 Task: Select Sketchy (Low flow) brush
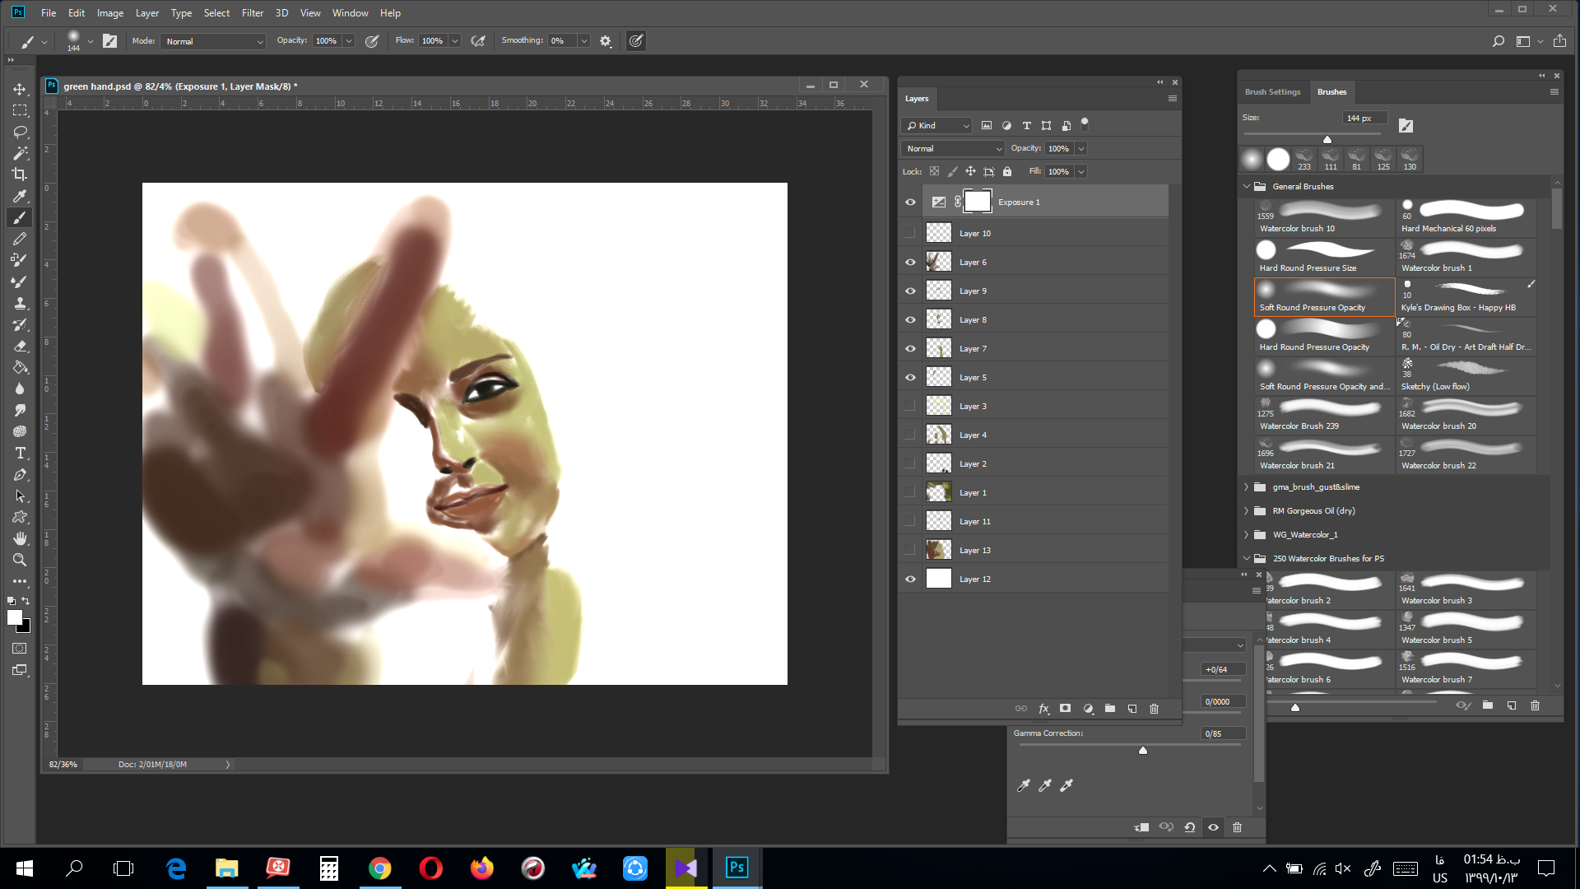1466,376
